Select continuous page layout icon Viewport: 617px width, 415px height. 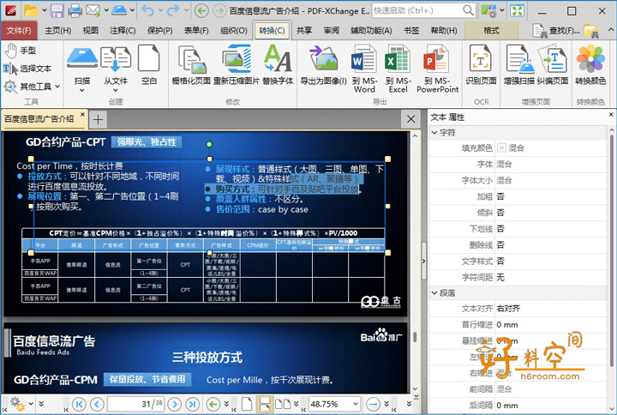265,404
